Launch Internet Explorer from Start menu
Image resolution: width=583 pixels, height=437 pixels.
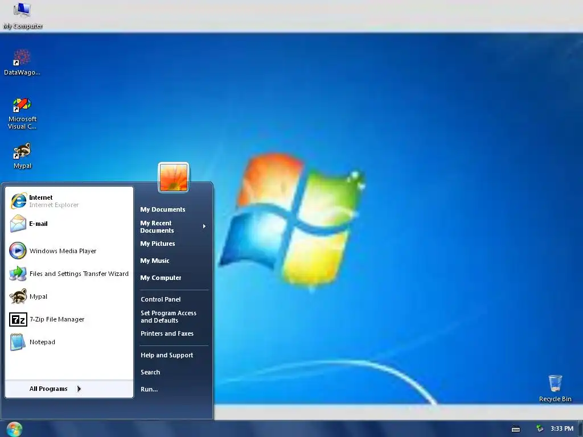pos(69,201)
